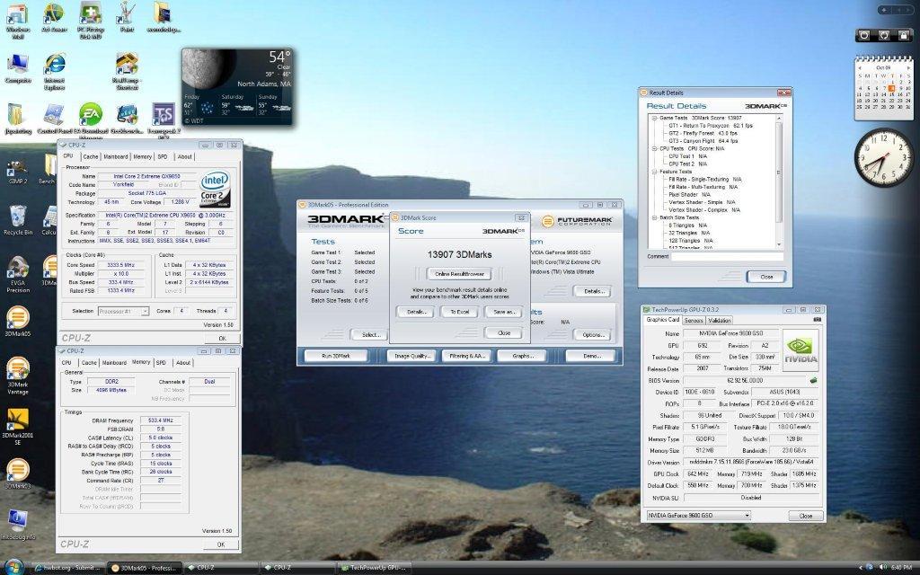
Task: Click Run 3DMark button
Action: 336,356
